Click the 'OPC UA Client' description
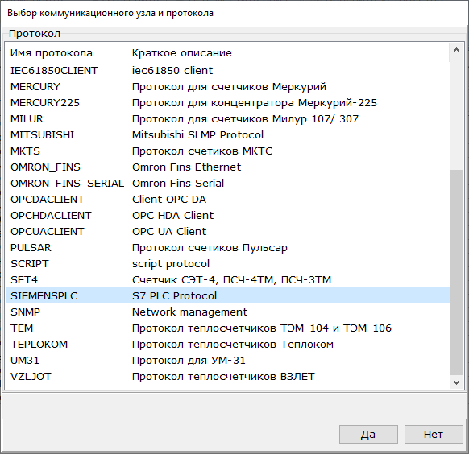Screen dimensions: 469x454 point(169,232)
